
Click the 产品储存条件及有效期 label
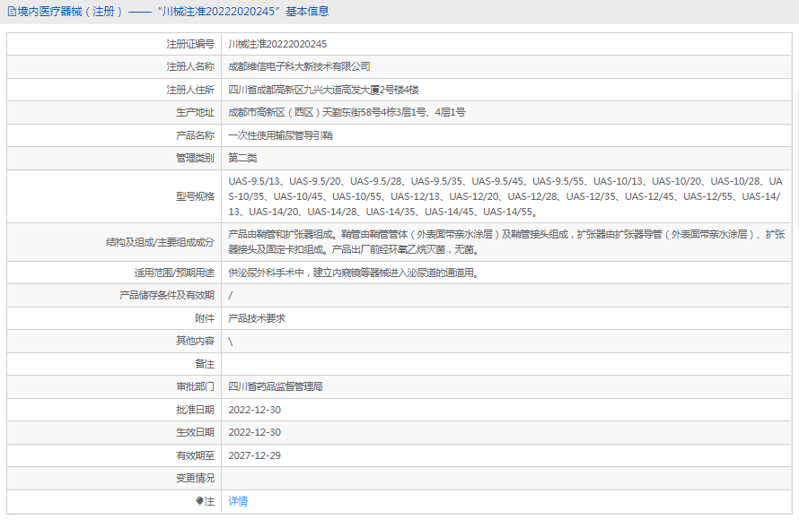(x=167, y=295)
